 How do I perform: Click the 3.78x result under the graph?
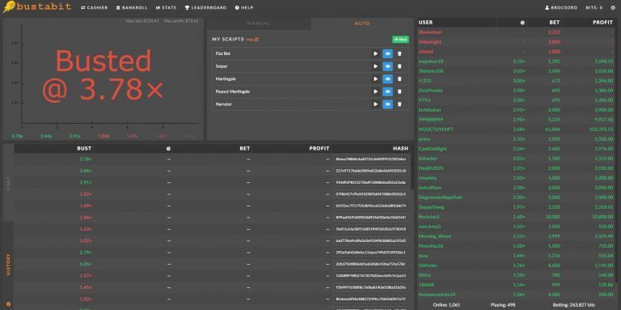[x=17, y=136]
